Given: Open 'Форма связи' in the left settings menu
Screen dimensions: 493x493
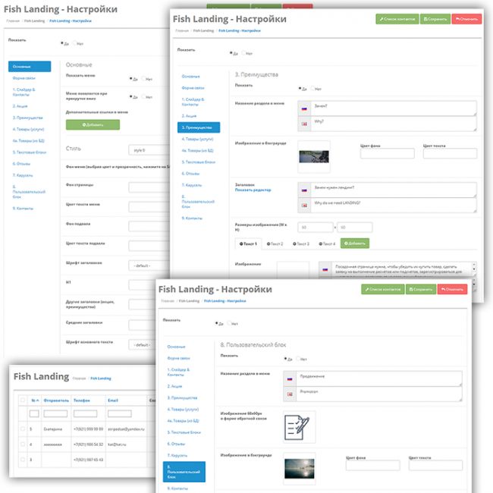Looking at the screenshot, I should [24, 77].
